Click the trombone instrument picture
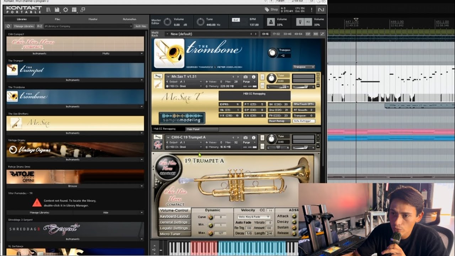 (169, 53)
